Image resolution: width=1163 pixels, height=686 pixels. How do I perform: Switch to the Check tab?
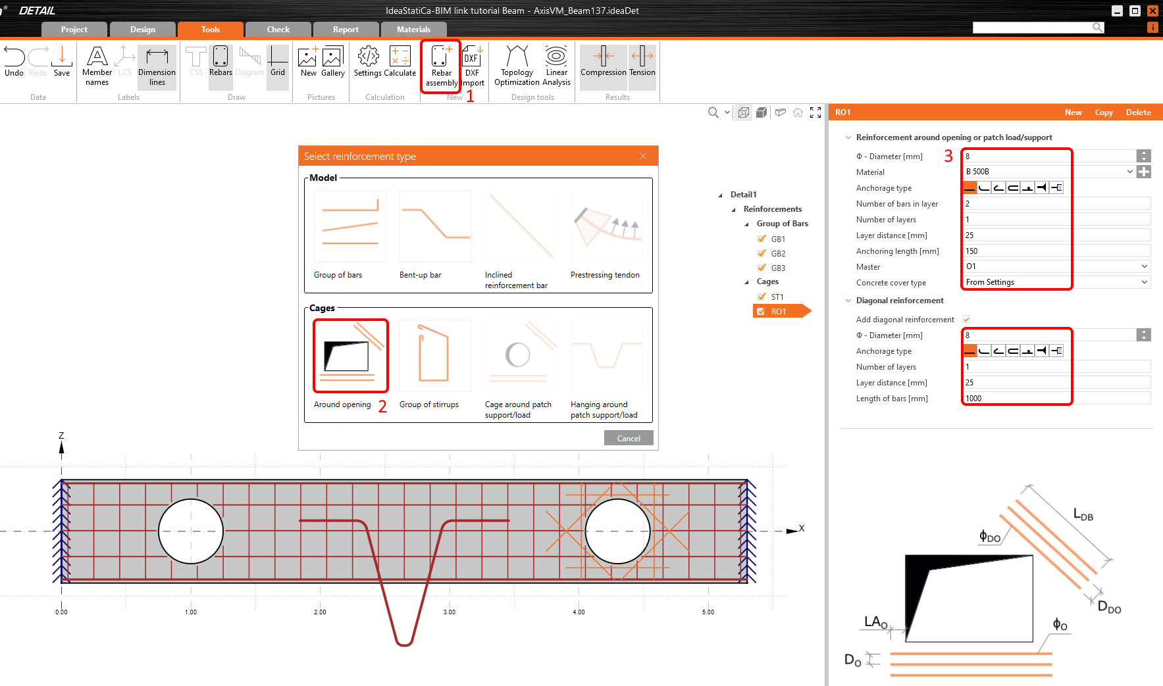(278, 30)
